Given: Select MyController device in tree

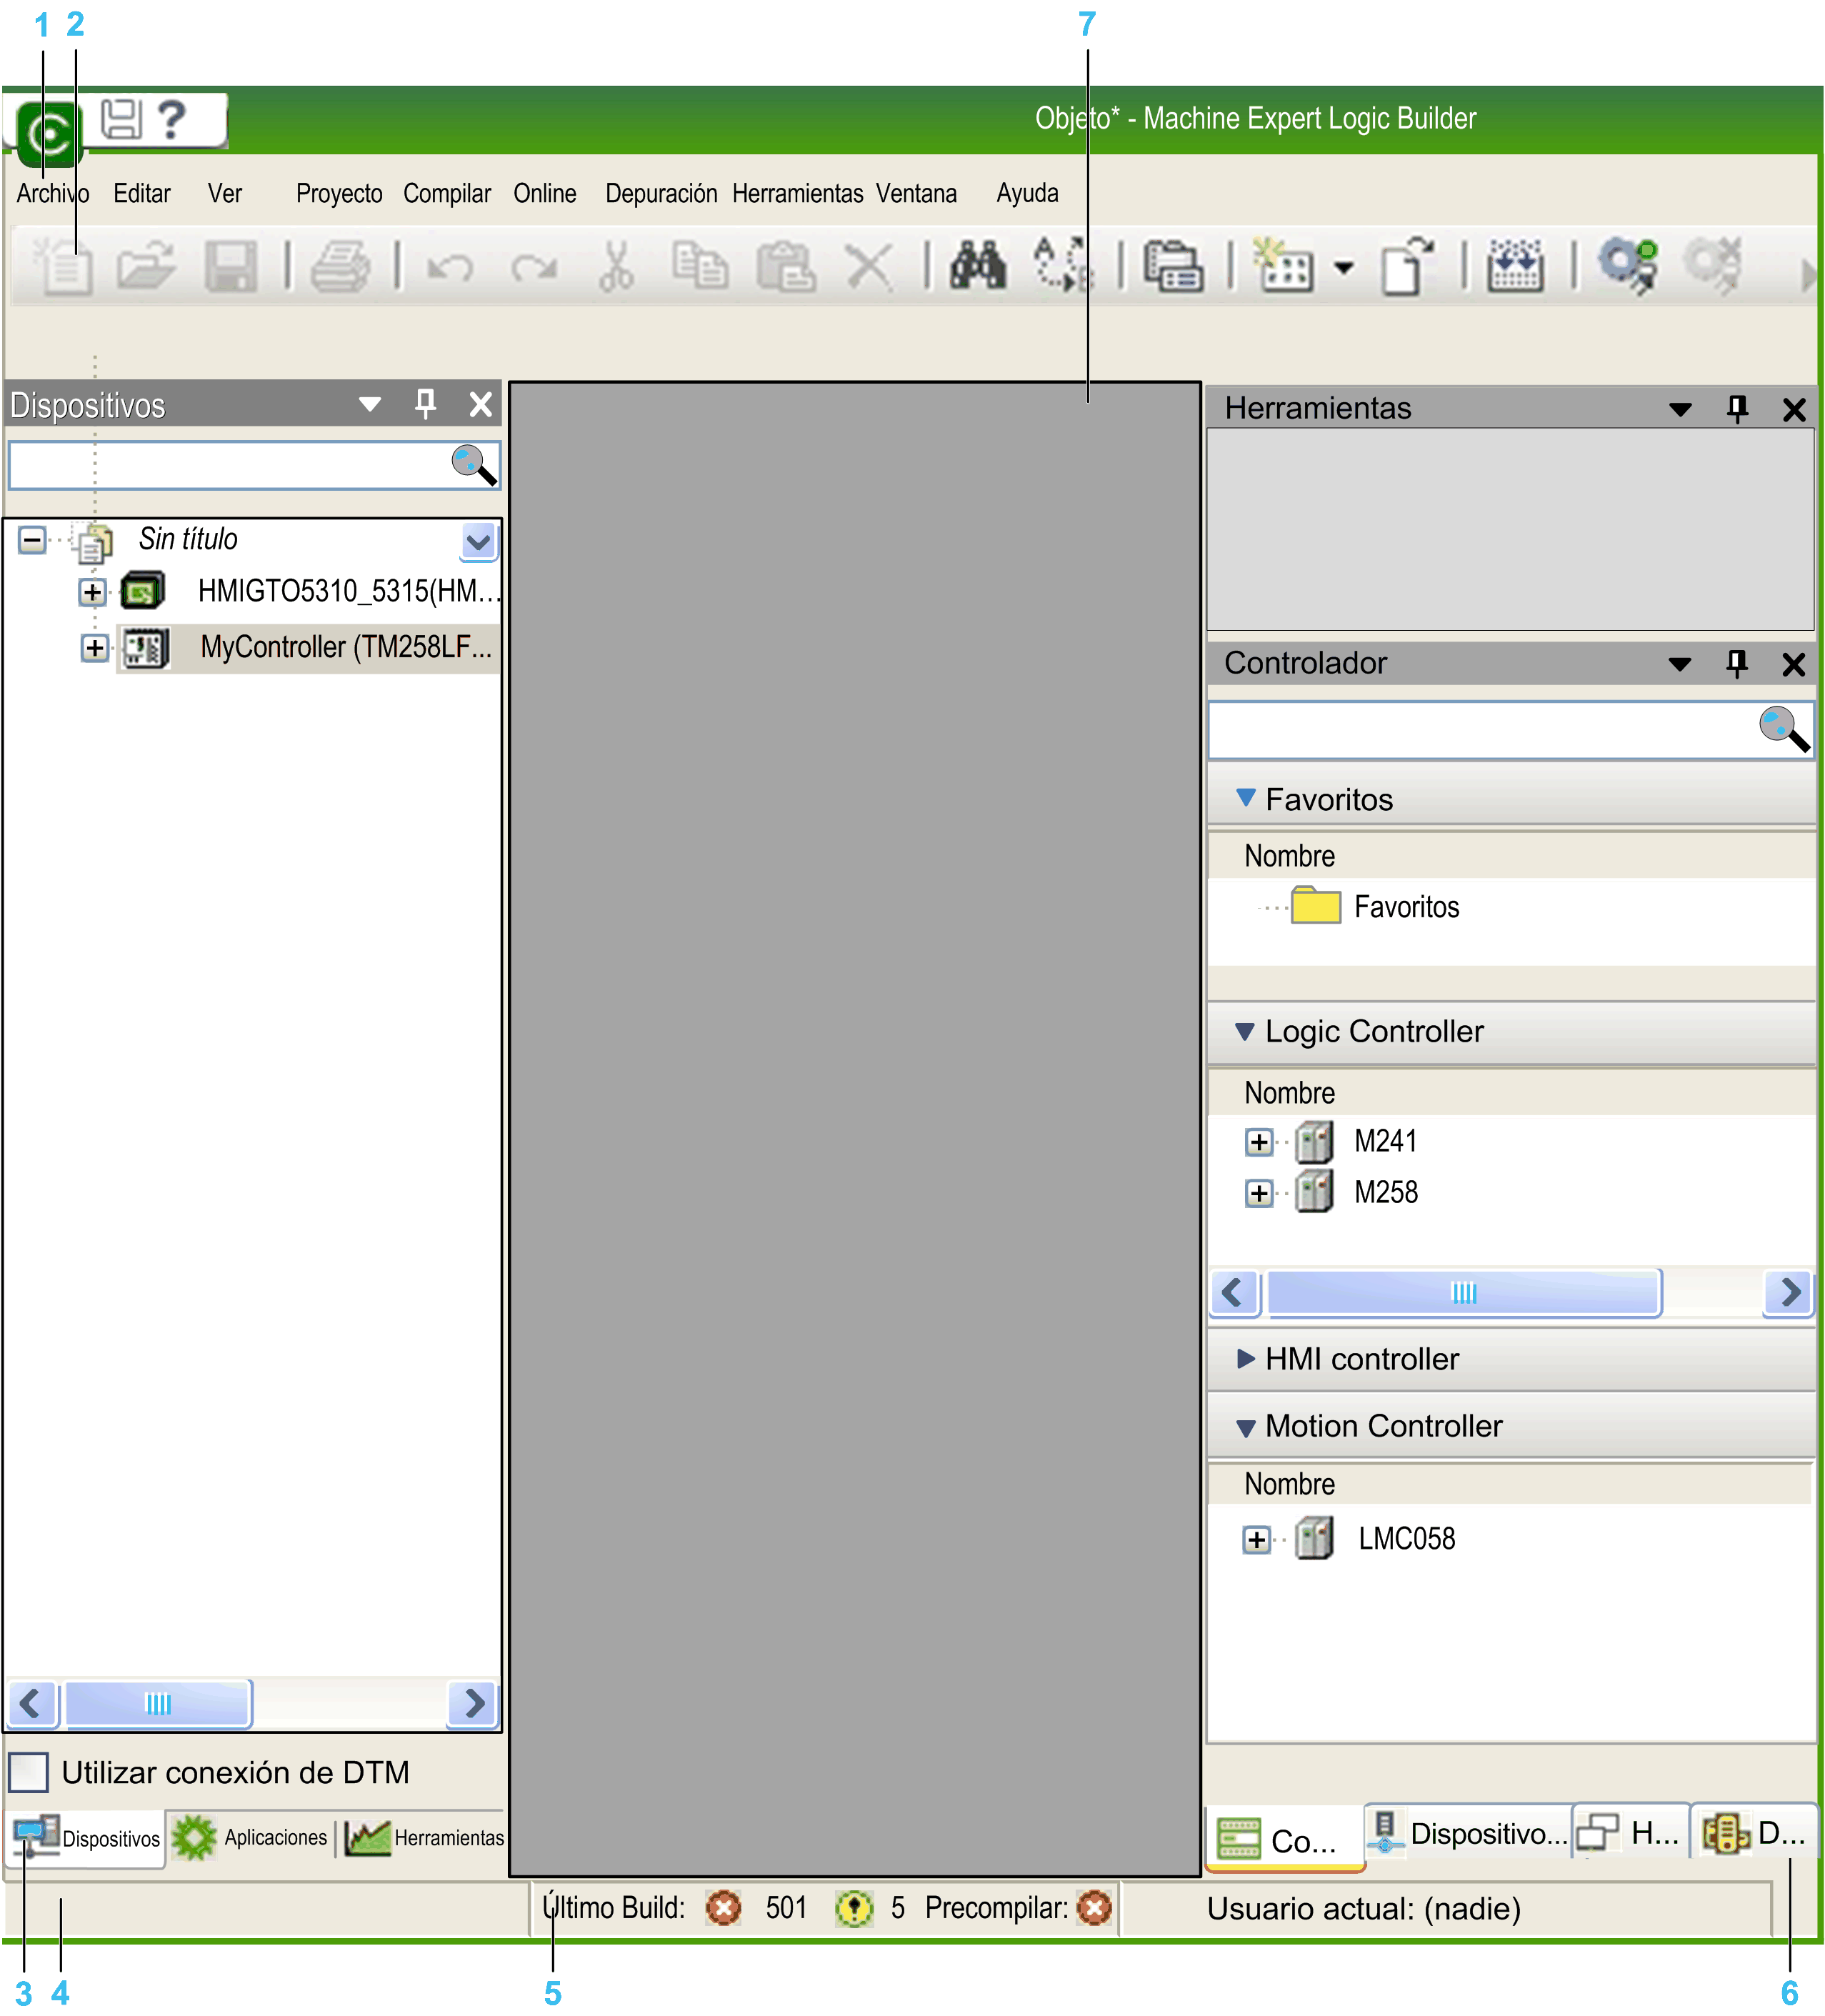Looking at the screenshot, I should pyautogui.click(x=345, y=647).
